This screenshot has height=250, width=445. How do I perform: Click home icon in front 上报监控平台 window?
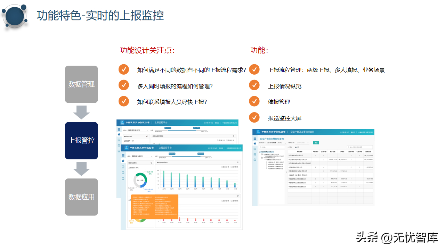click(x=123, y=161)
